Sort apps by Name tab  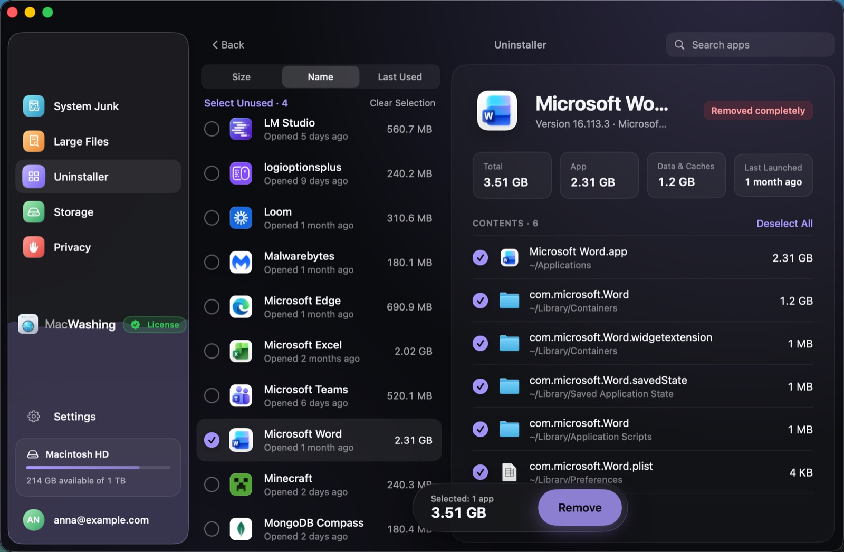[x=321, y=77]
